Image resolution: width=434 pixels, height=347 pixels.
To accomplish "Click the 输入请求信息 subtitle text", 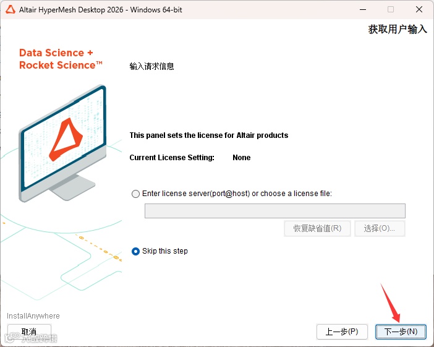I will [151, 66].
